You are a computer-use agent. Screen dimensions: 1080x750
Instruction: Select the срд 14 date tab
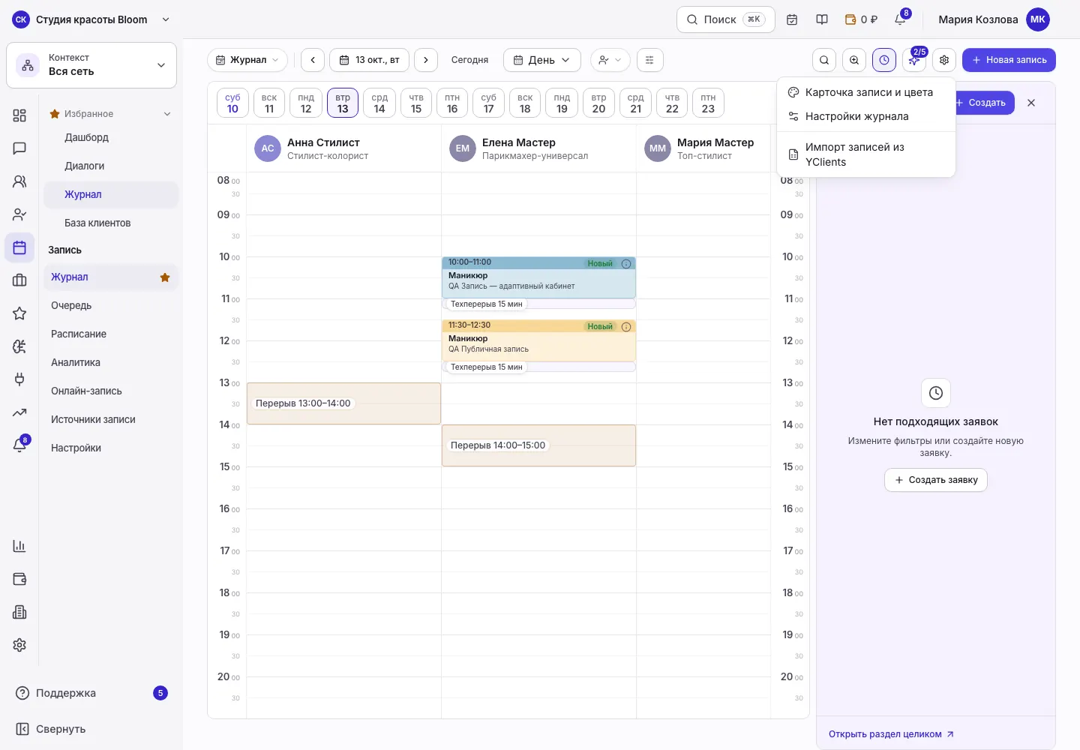click(379, 103)
